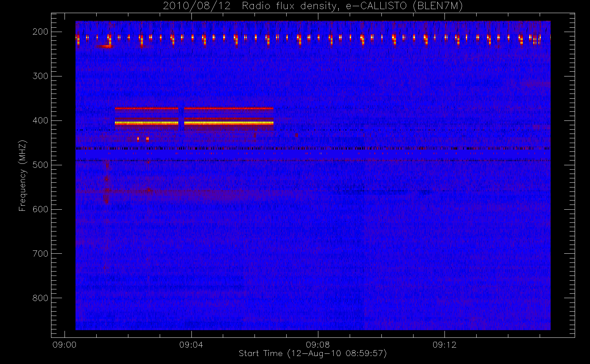590x364 pixels.
Task: Click the 200 frequency tick label
Action: pyautogui.click(x=40, y=32)
